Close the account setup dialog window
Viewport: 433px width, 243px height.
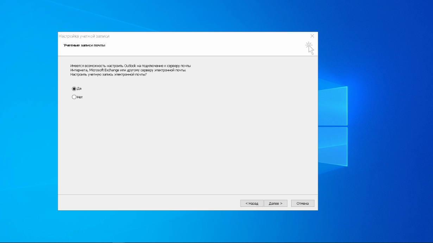pos(312,36)
